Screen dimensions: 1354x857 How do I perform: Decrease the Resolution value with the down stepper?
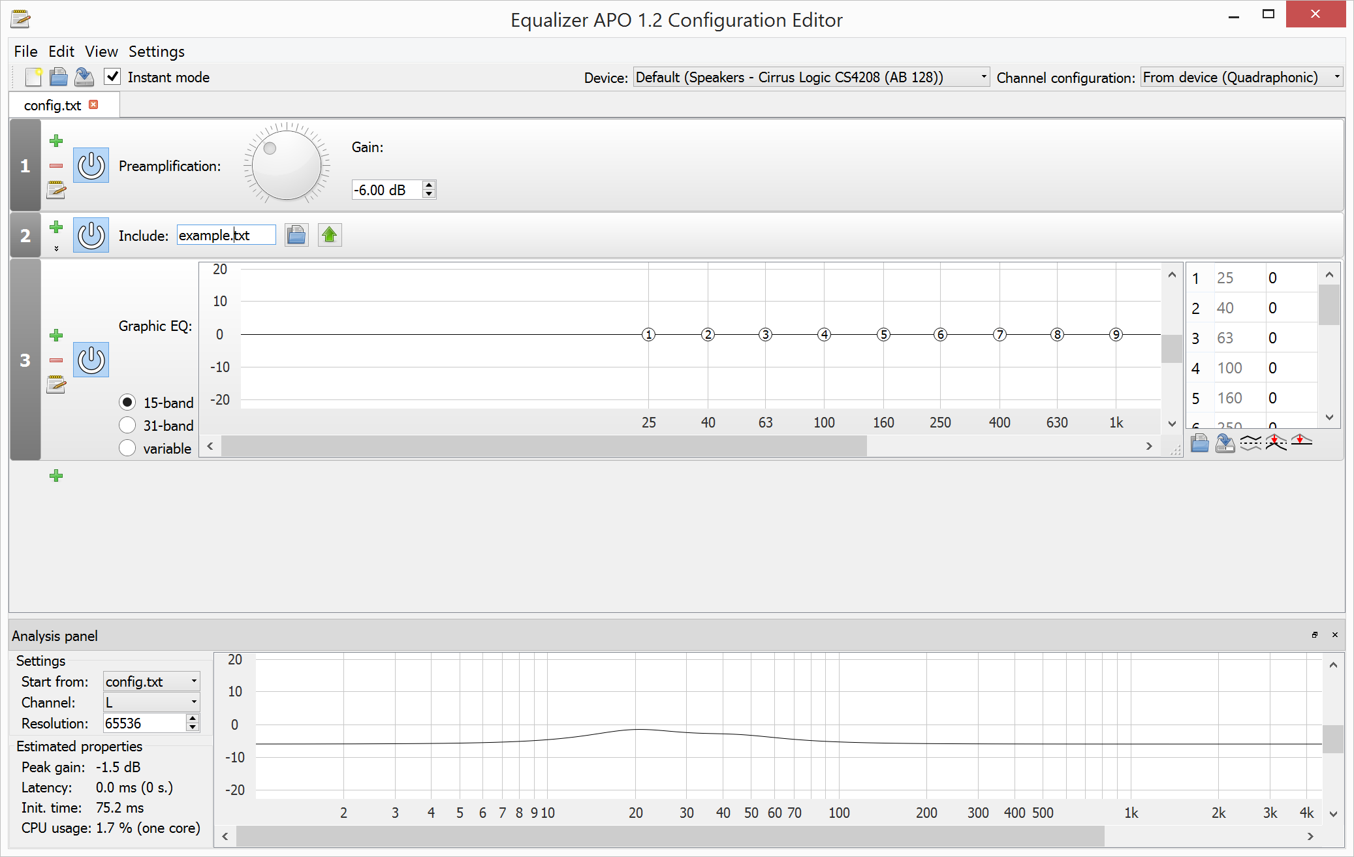193,727
